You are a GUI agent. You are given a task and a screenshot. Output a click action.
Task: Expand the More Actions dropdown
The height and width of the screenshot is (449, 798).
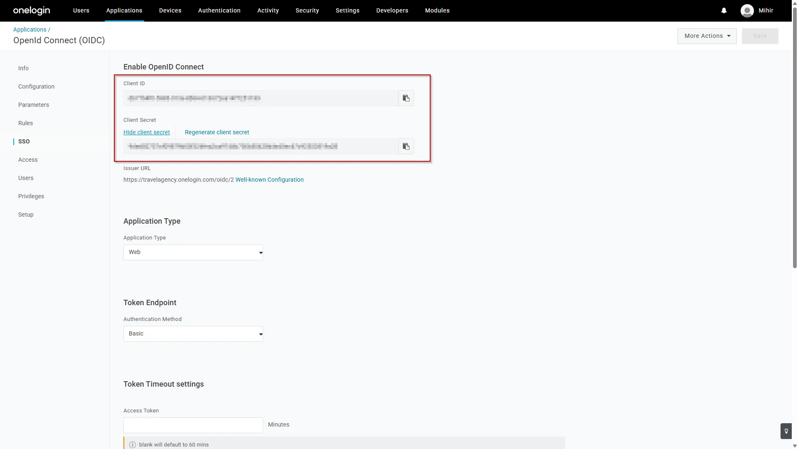(x=707, y=36)
